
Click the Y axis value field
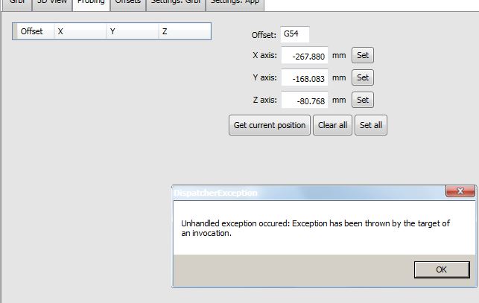[x=305, y=78]
